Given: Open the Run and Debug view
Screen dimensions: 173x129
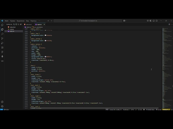Looking at the screenshot, I should click(x=2, y=43).
